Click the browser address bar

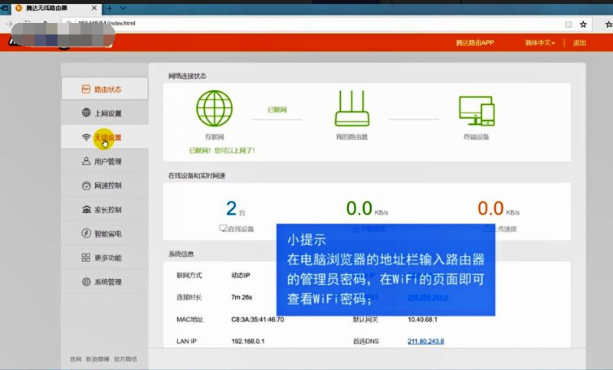click(x=306, y=24)
